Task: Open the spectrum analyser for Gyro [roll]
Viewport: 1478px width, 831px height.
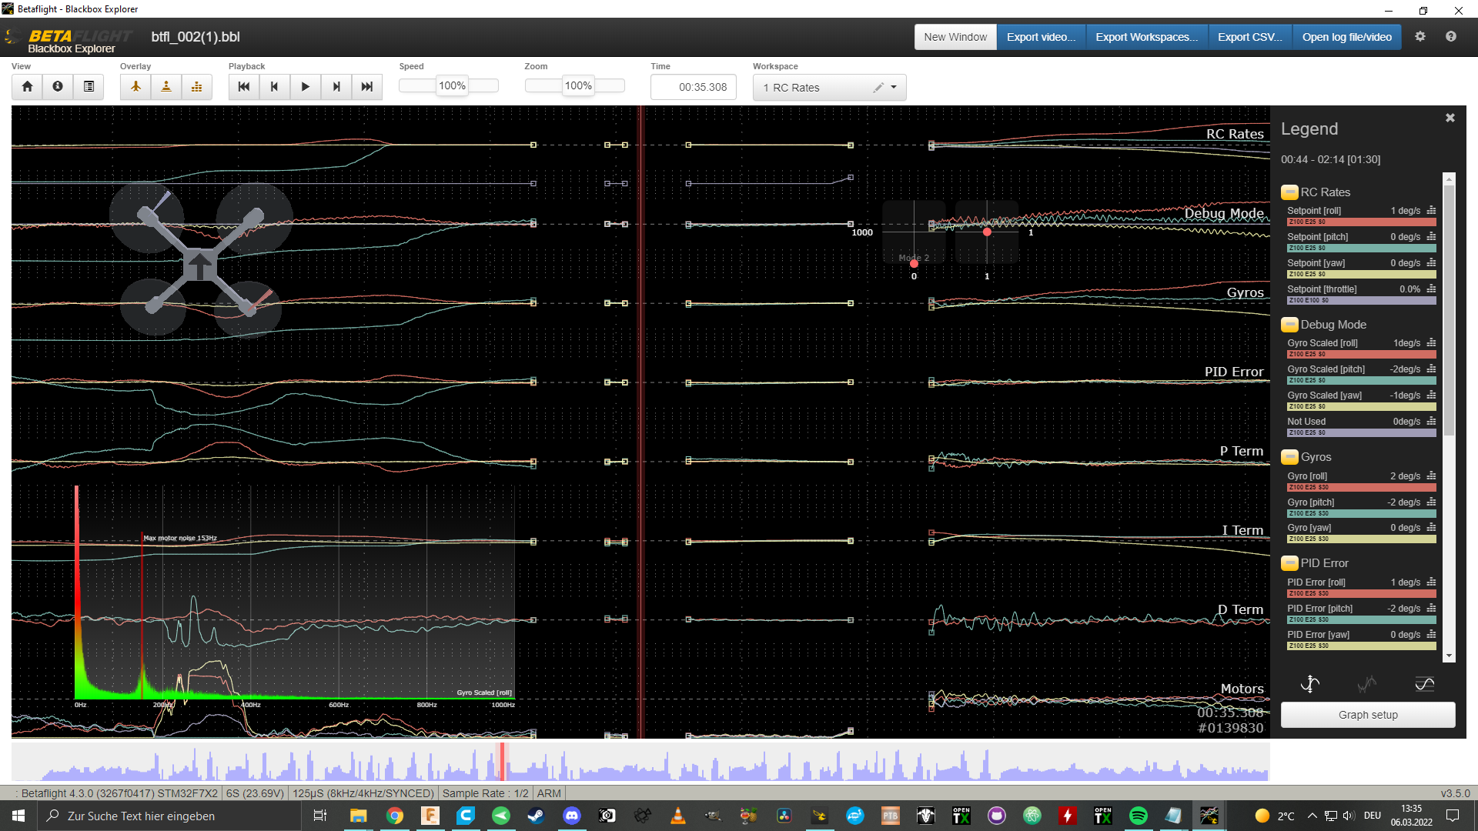Action: tap(1431, 476)
